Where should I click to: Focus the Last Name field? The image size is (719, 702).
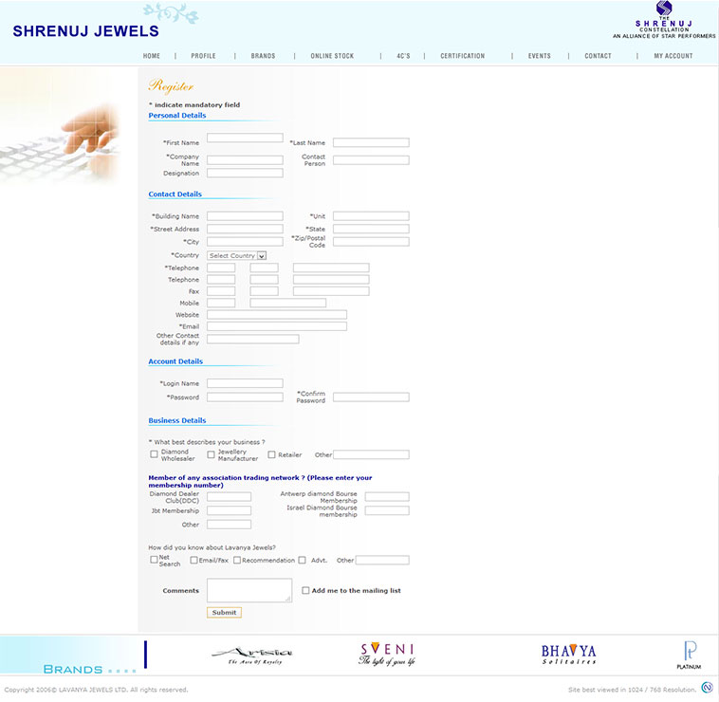click(371, 142)
